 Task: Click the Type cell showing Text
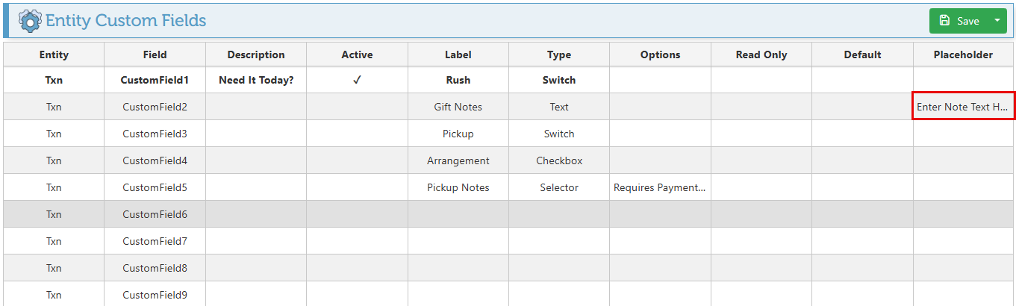coord(558,107)
